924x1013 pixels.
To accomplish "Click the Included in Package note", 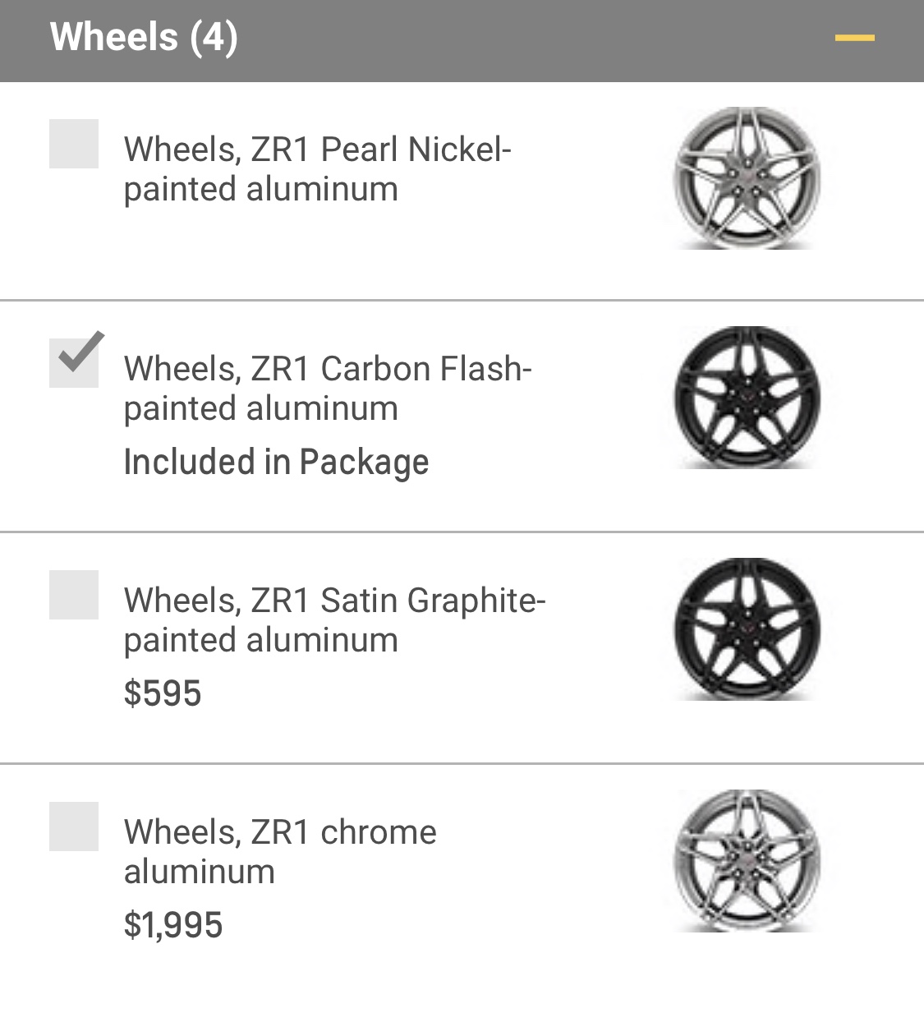I will [276, 463].
